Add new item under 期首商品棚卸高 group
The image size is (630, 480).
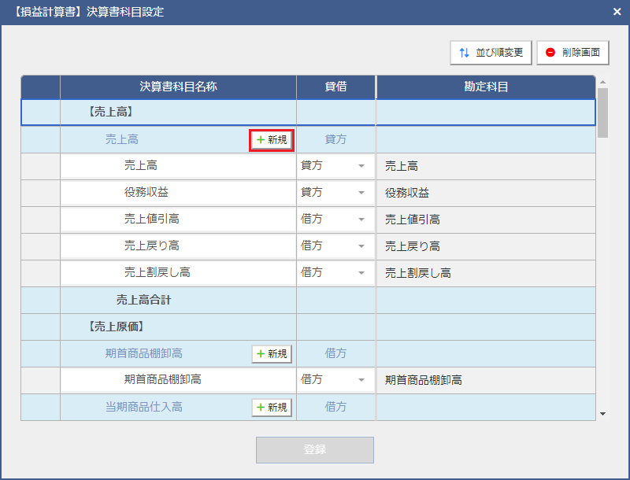tap(272, 354)
